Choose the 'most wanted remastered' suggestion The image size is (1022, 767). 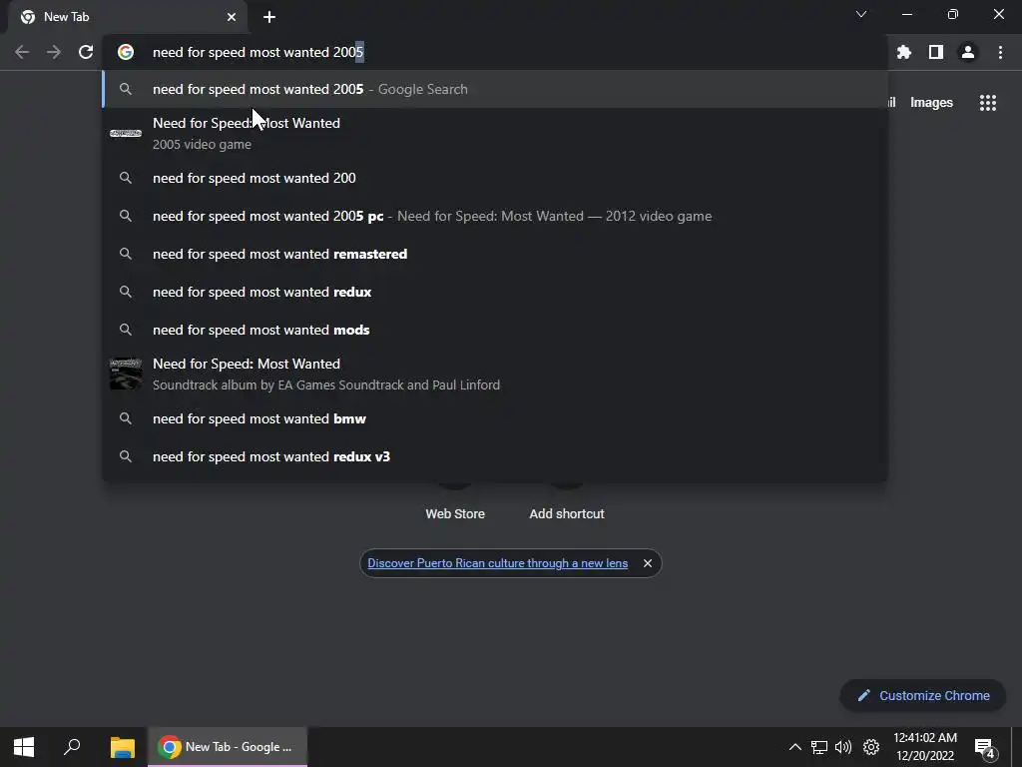coord(495,254)
